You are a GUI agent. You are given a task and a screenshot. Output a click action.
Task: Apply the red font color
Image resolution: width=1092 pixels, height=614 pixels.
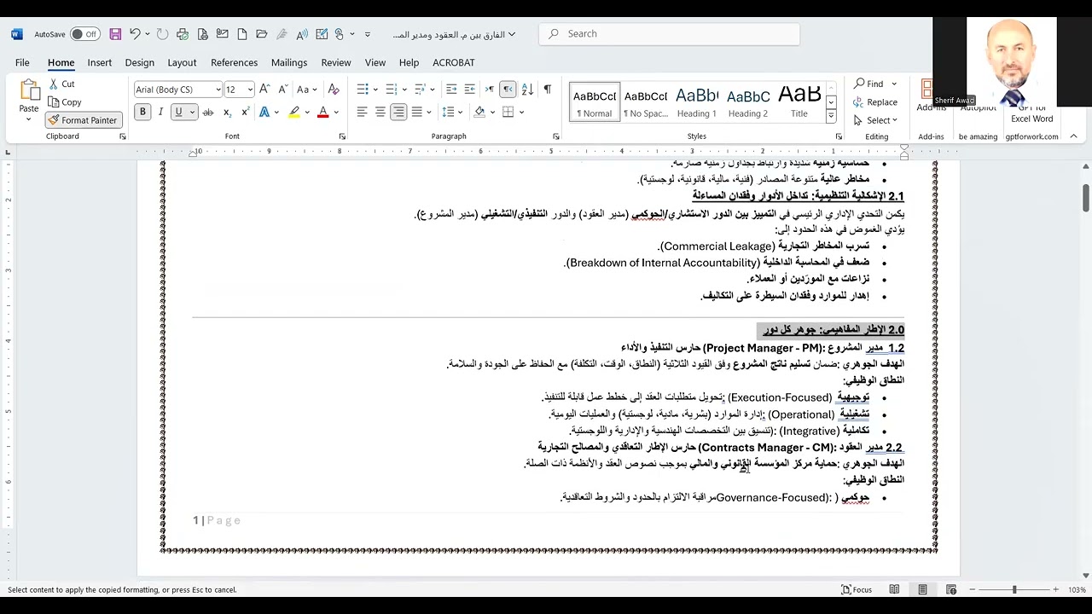[322, 112]
